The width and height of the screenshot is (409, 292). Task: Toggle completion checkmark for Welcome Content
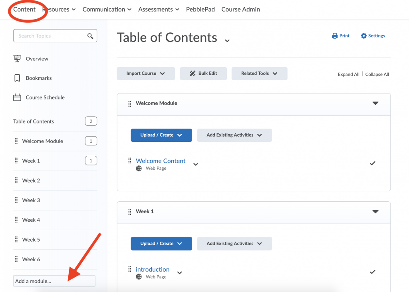coord(372,163)
